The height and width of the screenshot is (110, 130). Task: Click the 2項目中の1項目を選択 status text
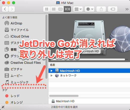click(x=64, y=107)
